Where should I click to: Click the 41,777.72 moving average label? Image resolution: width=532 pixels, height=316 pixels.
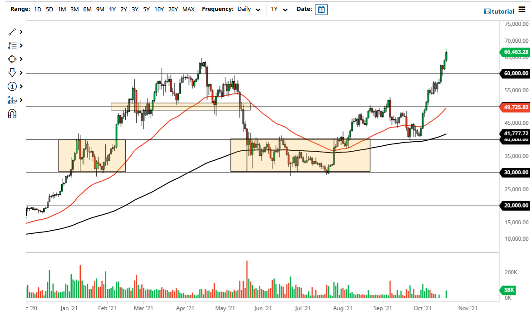[x=515, y=134]
